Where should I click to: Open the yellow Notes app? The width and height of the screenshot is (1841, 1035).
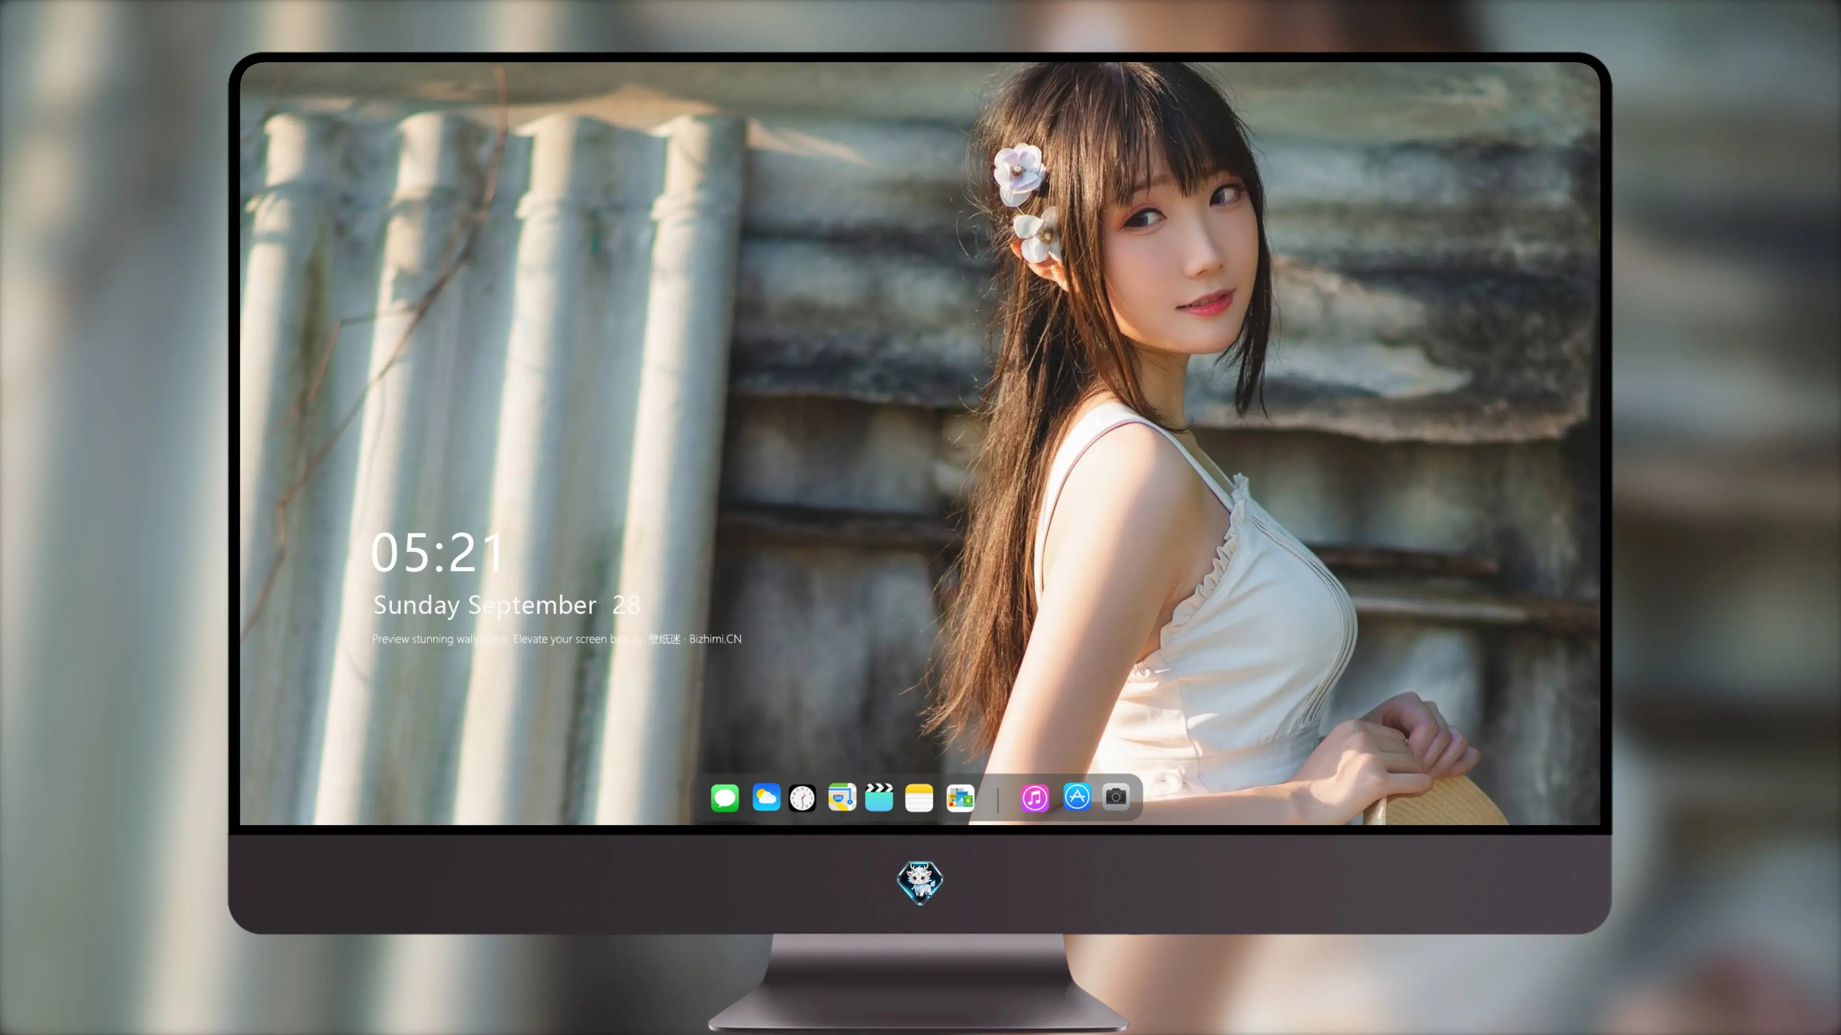(x=919, y=798)
